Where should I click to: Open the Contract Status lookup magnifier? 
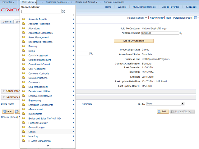tap(180, 33)
